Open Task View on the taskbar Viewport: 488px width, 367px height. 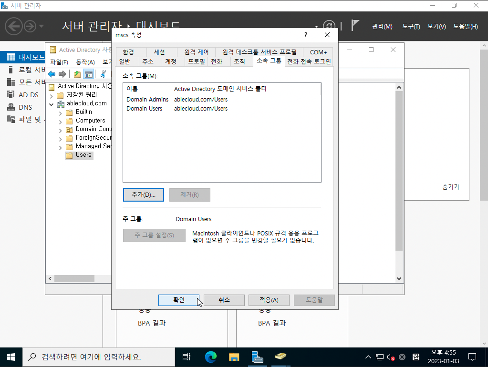click(x=186, y=357)
